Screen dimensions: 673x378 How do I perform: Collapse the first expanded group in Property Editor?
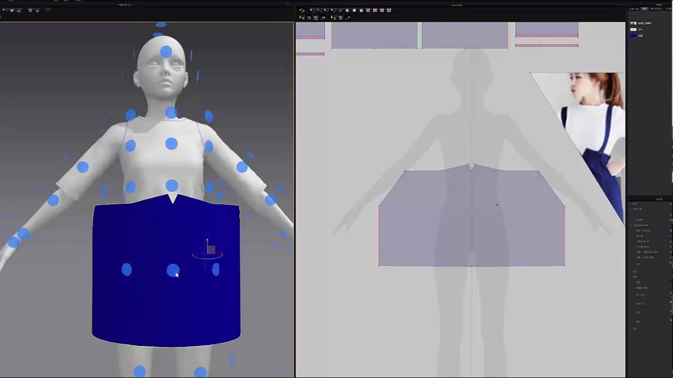click(x=630, y=209)
